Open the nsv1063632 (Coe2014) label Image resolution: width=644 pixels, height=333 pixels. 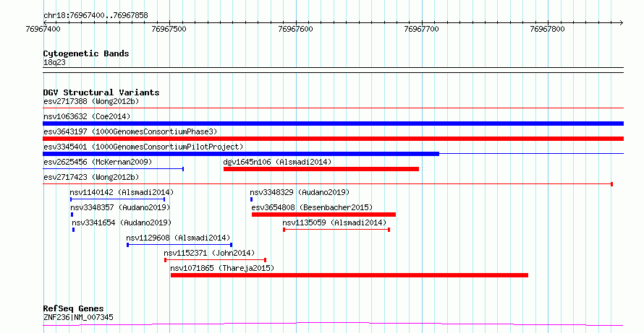[87, 116]
